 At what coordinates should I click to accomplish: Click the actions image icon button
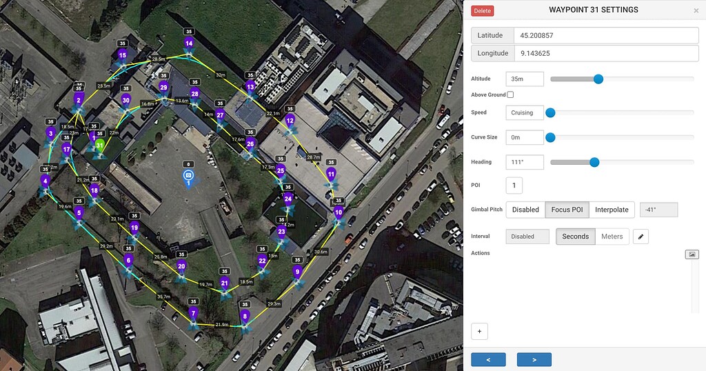(692, 254)
